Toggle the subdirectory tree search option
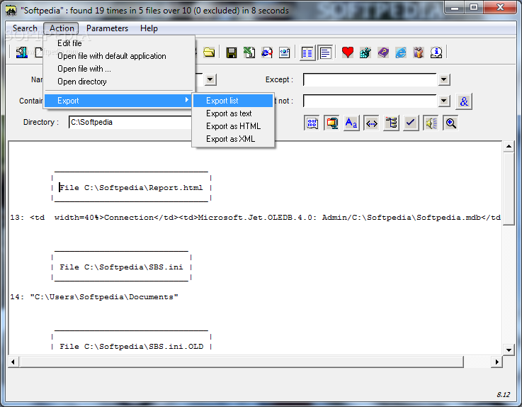 (391, 123)
